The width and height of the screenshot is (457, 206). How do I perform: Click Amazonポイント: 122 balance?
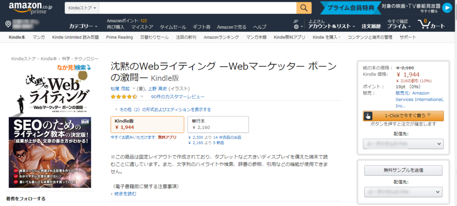pyautogui.click(x=127, y=20)
